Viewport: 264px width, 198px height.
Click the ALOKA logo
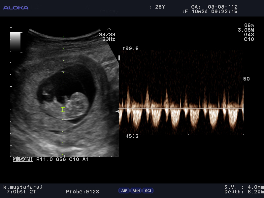pyautogui.click(x=16, y=8)
